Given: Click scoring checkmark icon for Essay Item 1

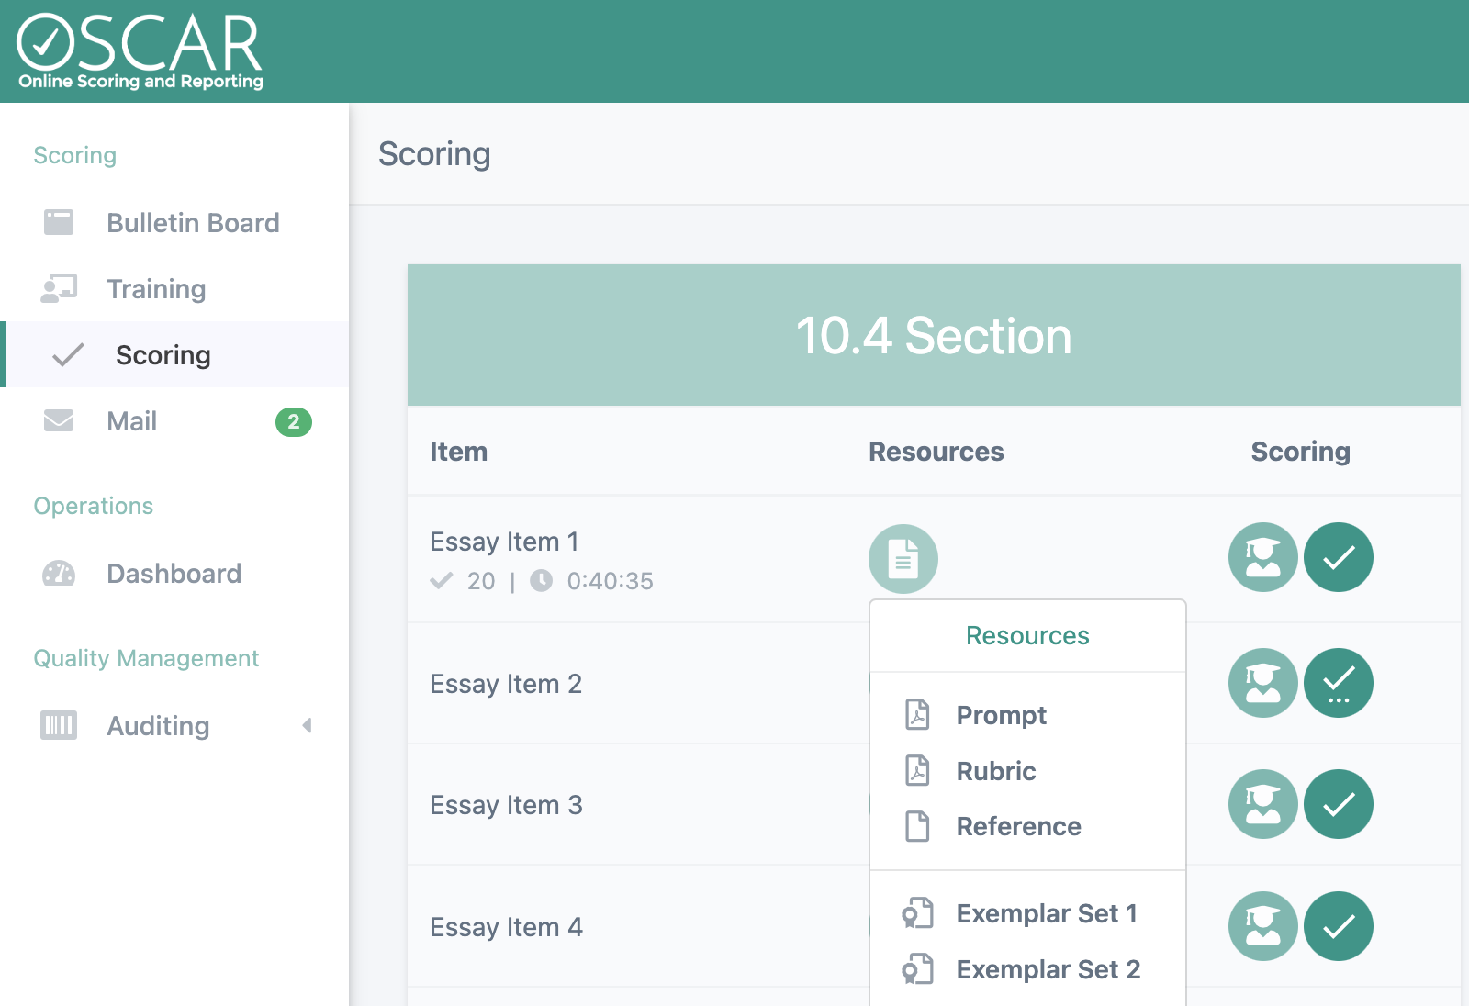Looking at the screenshot, I should click(1338, 557).
